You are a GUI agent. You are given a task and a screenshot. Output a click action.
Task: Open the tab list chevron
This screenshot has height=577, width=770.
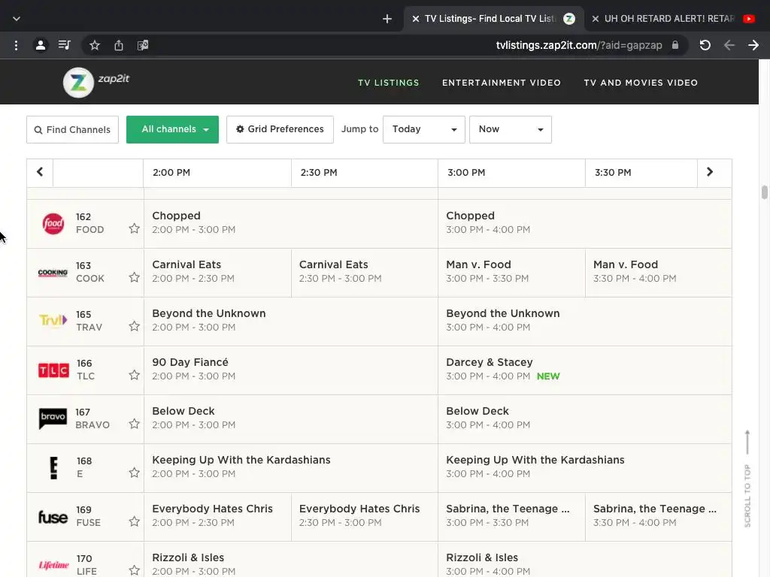pos(17,19)
